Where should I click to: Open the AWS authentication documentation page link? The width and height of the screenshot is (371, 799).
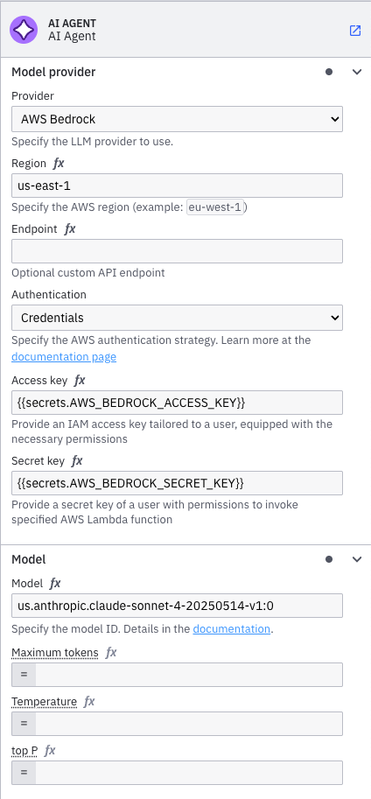pos(64,357)
